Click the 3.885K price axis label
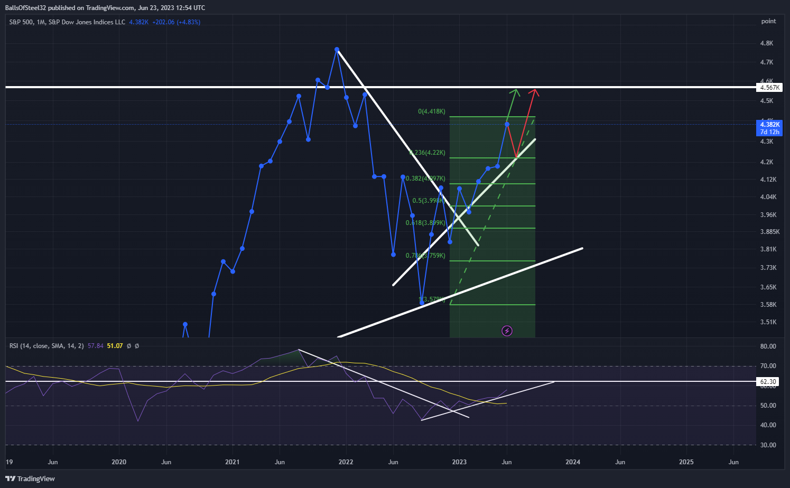The width and height of the screenshot is (790, 488). (x=770, y=232)
